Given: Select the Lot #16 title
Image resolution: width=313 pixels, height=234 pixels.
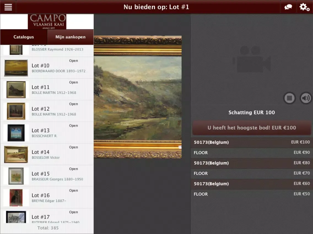Looking at the screenshot, I should coord(41,195).
